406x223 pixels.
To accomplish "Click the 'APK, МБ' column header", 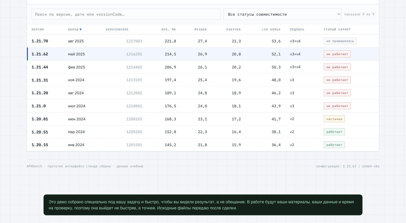I will (x=169, y=30).
